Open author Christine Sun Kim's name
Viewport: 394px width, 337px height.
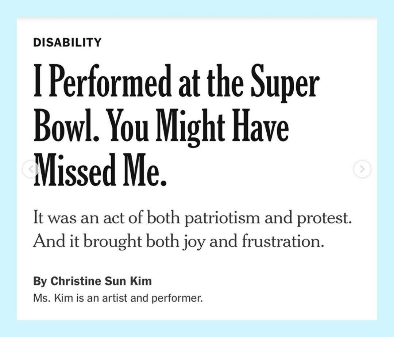click(x=101, y=282)
